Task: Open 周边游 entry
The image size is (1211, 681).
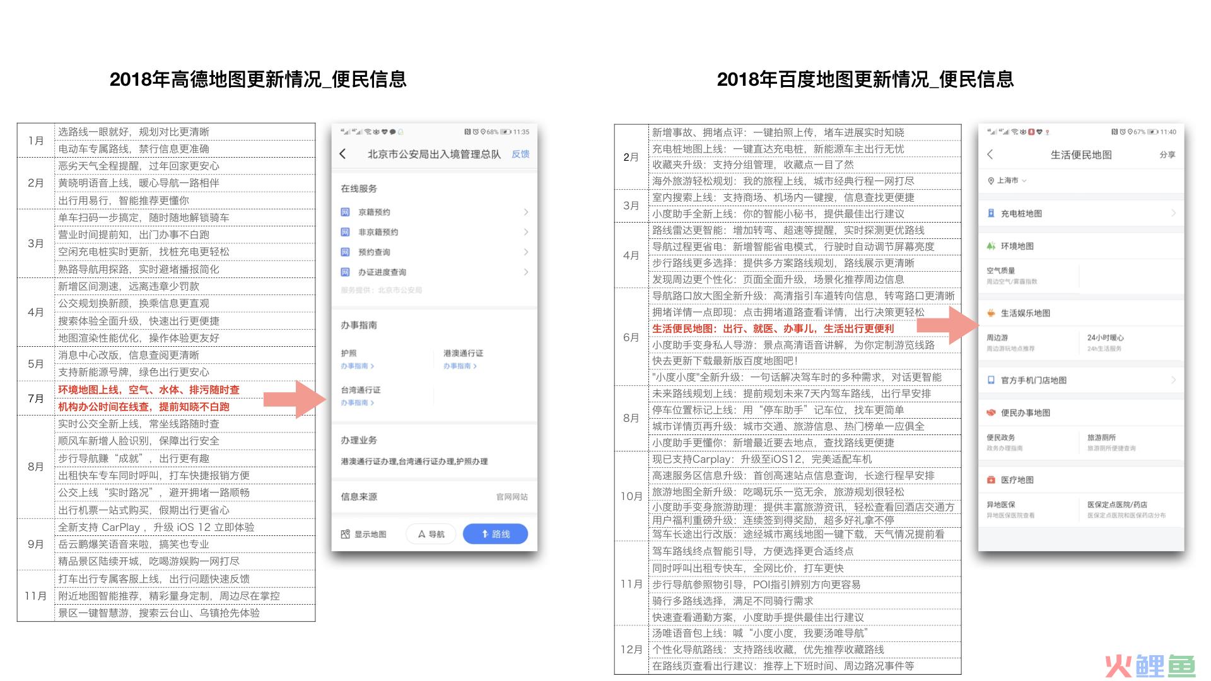Action: point(1010,342)
